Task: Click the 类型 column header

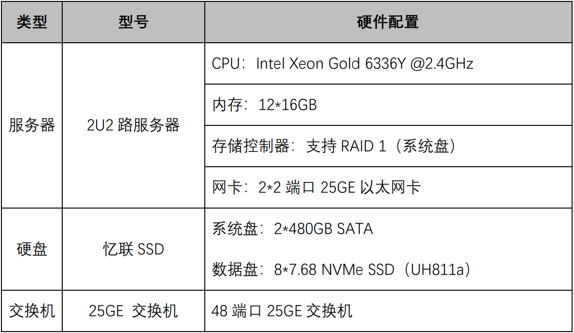Action: pyautogui.click(x=32, y=22)
